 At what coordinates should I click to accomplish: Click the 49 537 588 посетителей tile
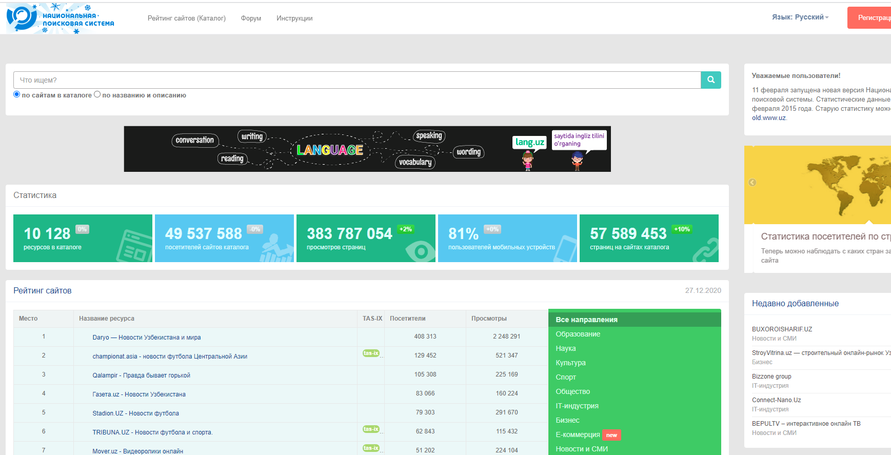[224, 238]
